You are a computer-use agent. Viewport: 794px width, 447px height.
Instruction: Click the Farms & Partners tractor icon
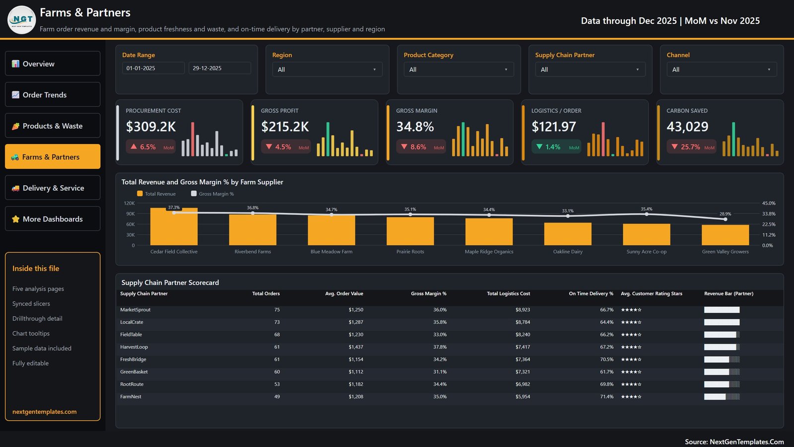15,157
